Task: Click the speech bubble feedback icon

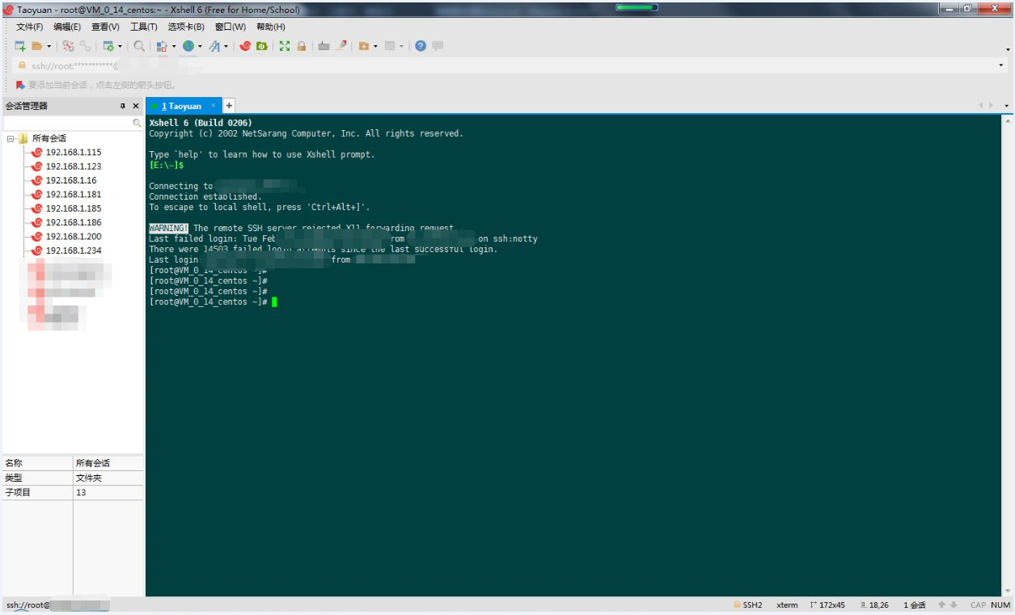Action: [x=438, y=46]
